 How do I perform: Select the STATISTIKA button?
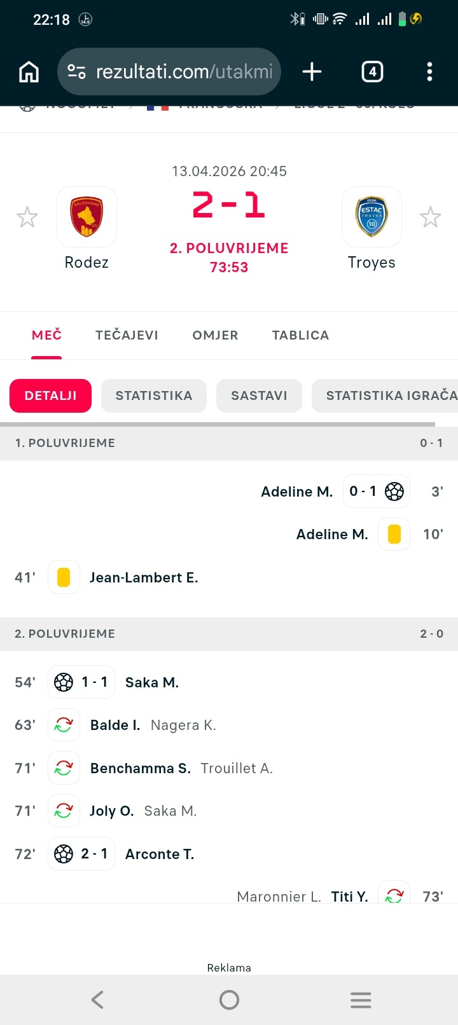point(154,396)
